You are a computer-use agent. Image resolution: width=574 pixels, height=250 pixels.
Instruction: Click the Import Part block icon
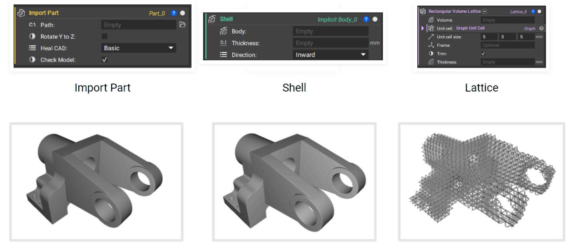point(21,13)
